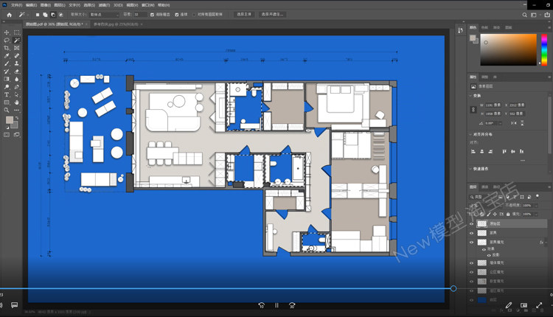Choose the Rectangular Marquee tool
This screenshot has height=317, width=553.
click(x=16, y=32)
